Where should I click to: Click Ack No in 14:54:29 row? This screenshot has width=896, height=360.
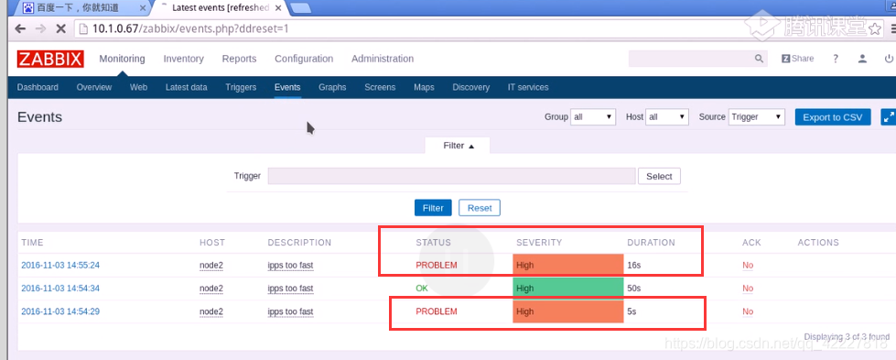click(748, 311)
